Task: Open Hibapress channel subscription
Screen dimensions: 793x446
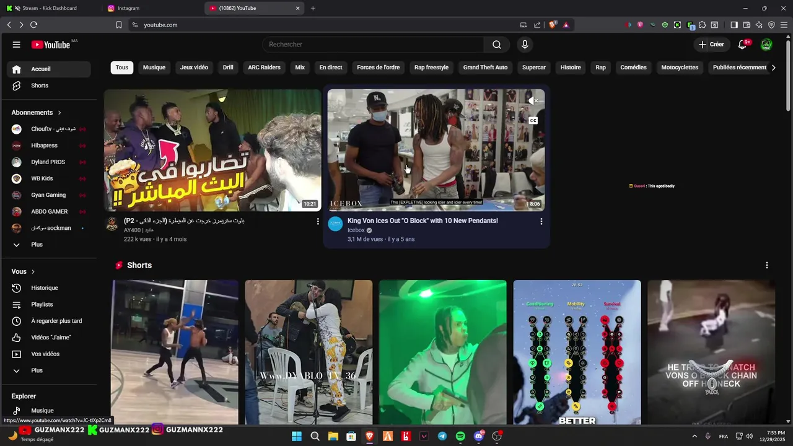Action: (x=49, y=146)
